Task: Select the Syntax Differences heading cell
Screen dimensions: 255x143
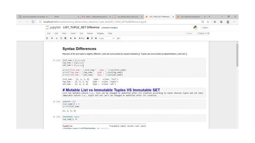Action: click(x=79, y=49)
